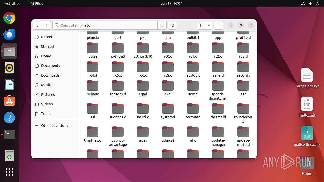Select the sysctl.d folder
Screen dimensions: 324x182
coord(143,111)
